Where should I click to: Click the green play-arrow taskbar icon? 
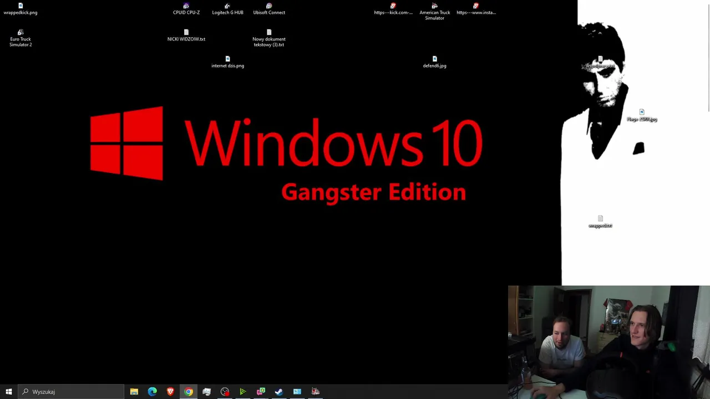tap(242, 392)
